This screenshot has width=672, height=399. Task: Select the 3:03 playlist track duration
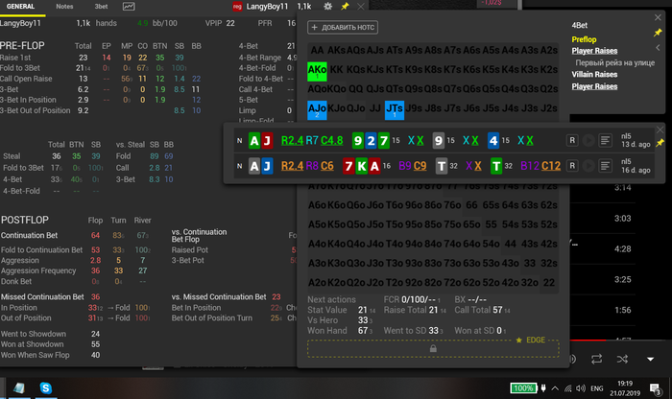(x=622, y=219)
